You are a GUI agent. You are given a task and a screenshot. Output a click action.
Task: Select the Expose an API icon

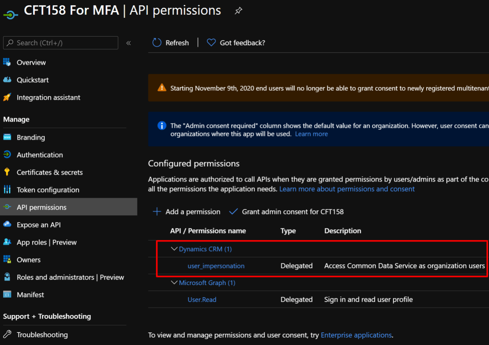[x=7, y=225]
